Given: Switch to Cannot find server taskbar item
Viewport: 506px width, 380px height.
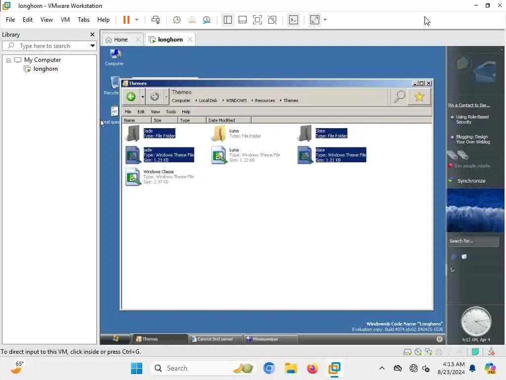Looking at the screenshot, I should (215, 339).
